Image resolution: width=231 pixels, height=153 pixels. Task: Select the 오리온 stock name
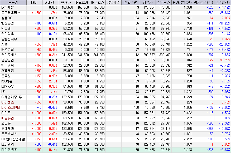coord(6,124)
